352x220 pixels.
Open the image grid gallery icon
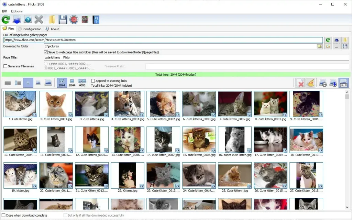85,19
